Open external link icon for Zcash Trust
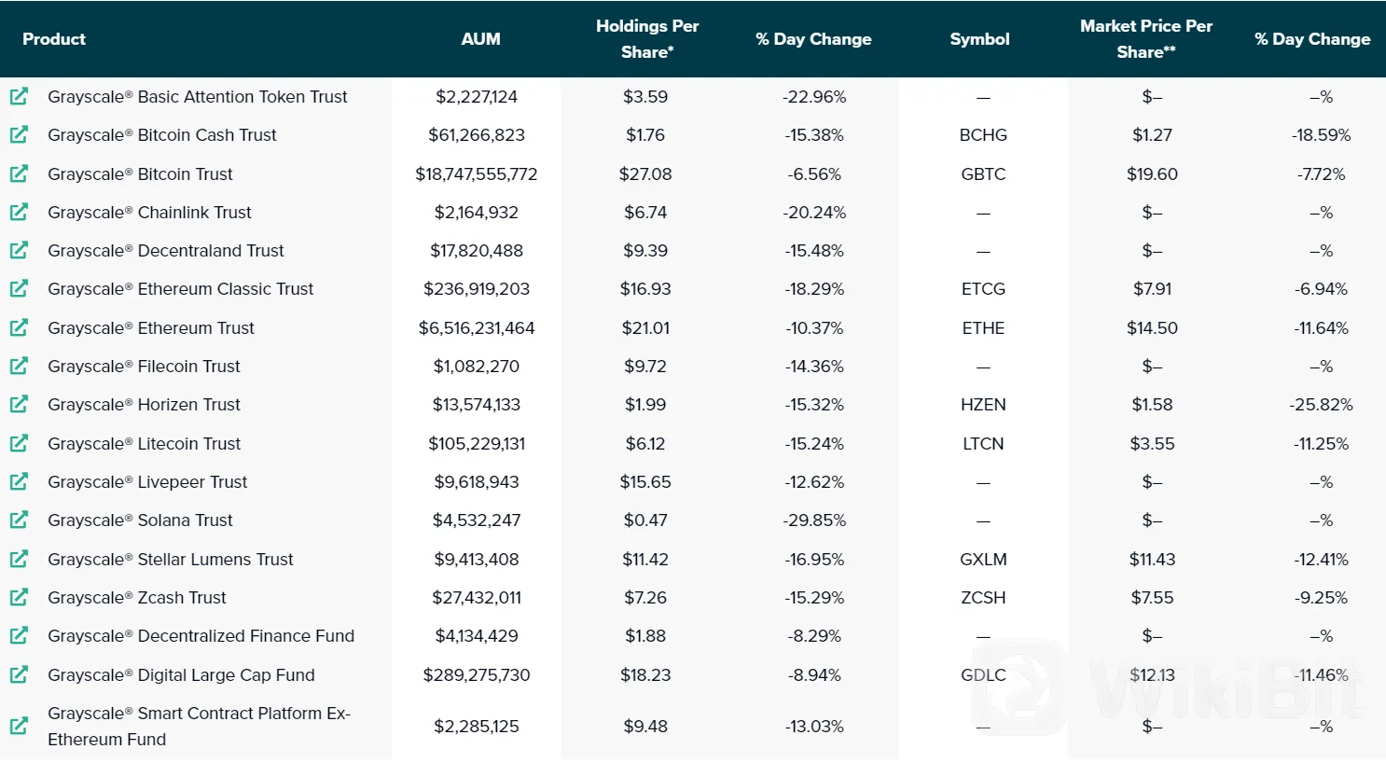Viewport: 1386px width, 763px height. (19, 597)
